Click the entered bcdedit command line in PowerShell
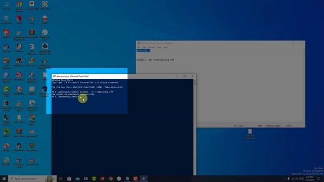Image resolution: width=324 pixels, height=182 pixels. point(82,92)
